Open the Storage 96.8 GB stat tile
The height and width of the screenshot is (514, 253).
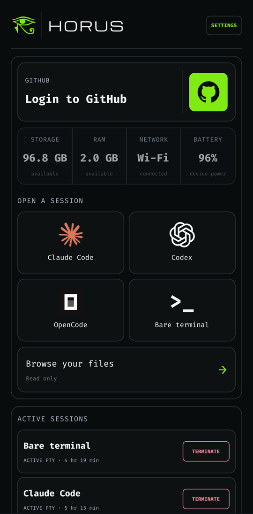[x=45, y=156]
